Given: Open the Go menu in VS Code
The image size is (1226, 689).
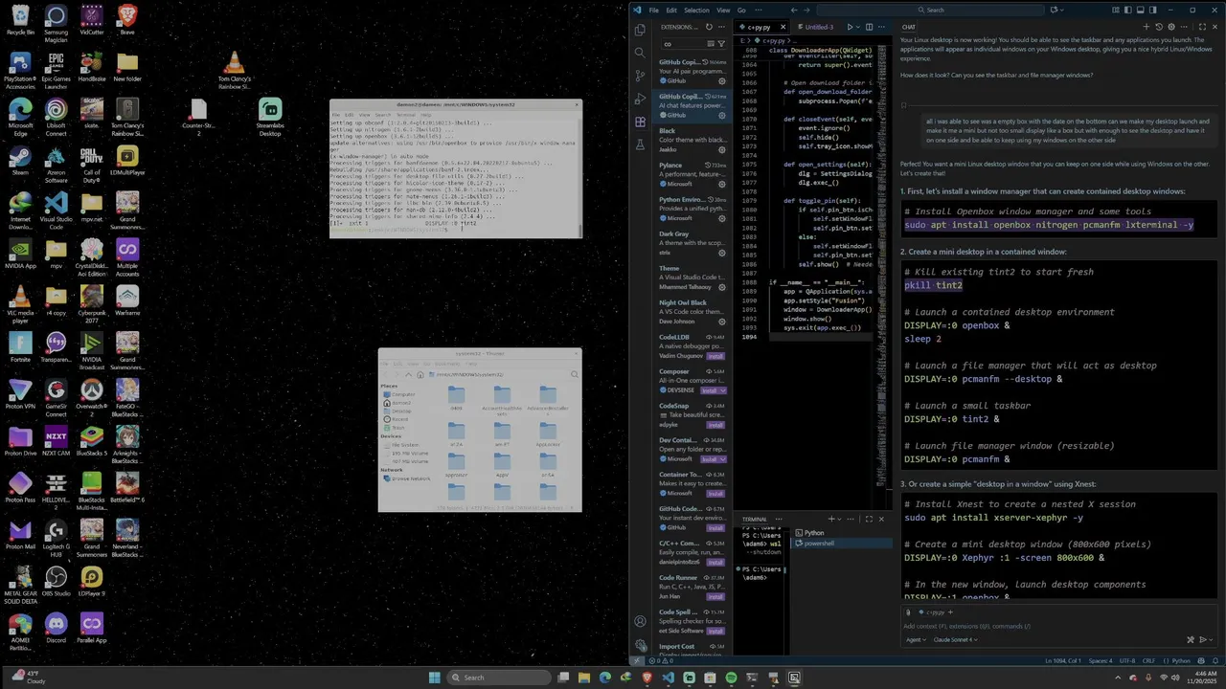Looking at the screenshot, I should 741,10.
